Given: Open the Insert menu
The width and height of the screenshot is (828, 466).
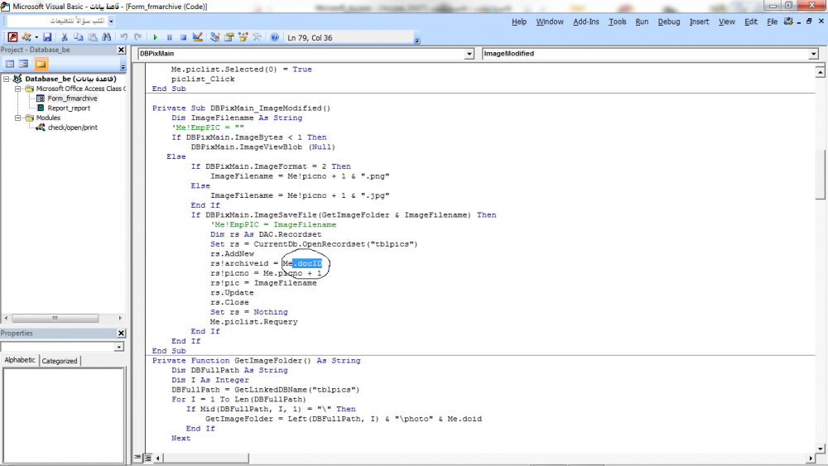Looking at the screenshot, I should [699, 22].
